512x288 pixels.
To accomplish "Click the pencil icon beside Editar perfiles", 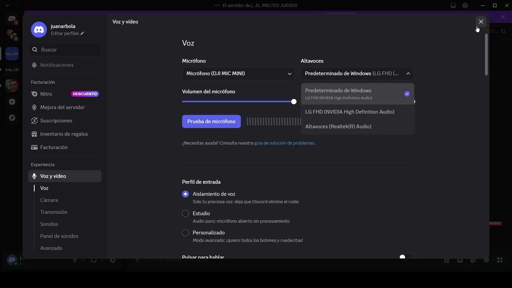I will pyautogui.click(x=82, y=34).
